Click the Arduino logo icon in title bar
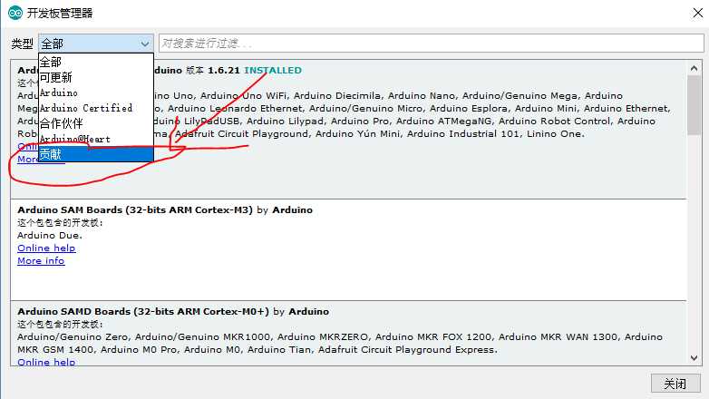The height and width of the screenshot is (399, 709). pos(15,13)
